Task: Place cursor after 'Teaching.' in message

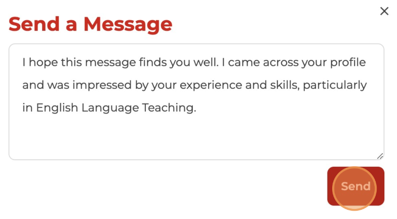Action: (196, 107)
